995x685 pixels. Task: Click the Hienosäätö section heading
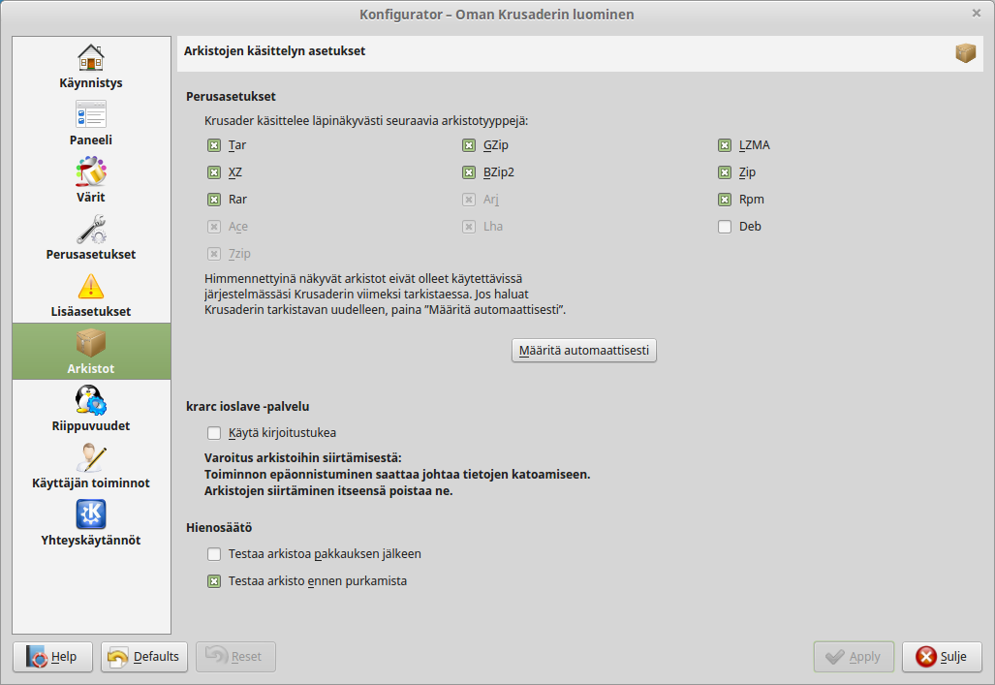click(x=219, y=528)
